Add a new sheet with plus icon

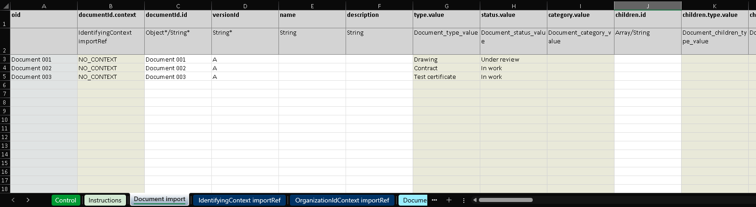click(x=449, y=200)
